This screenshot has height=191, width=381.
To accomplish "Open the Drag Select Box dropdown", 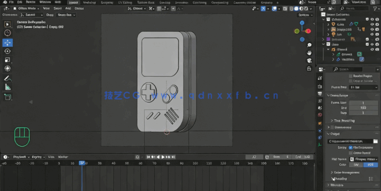I will (x=66, y=15).
